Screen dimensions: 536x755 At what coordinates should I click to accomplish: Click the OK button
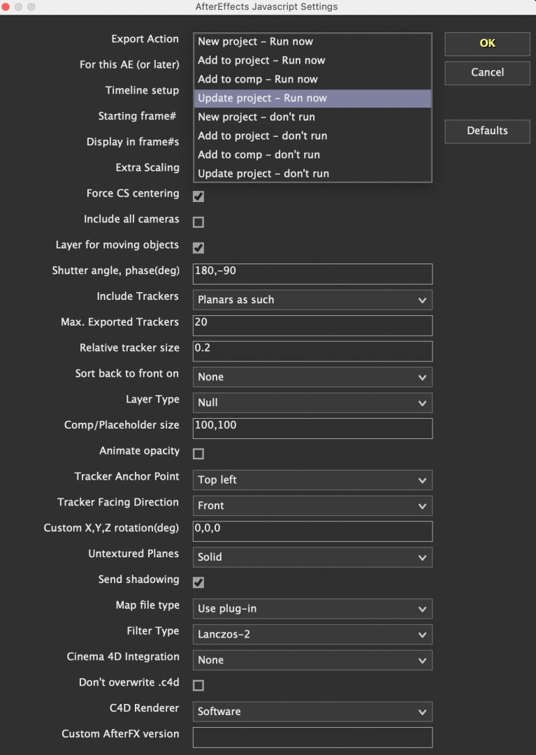coord(487,43)
